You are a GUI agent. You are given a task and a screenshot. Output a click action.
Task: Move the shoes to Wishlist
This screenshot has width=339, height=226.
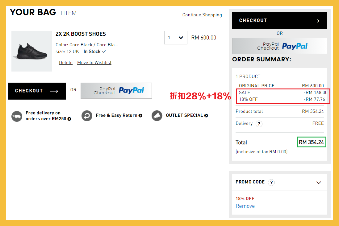(94, 63)
